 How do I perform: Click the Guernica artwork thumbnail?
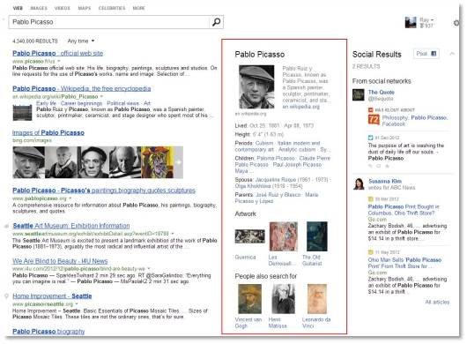click(x=249, y=236)
